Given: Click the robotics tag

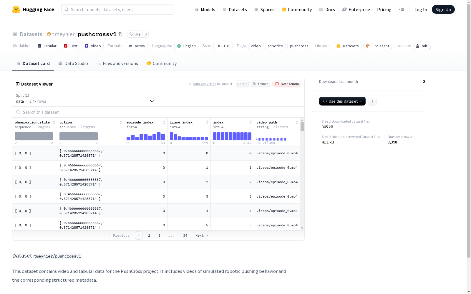Looking at the screenshot, I should (x=275, y=46).
